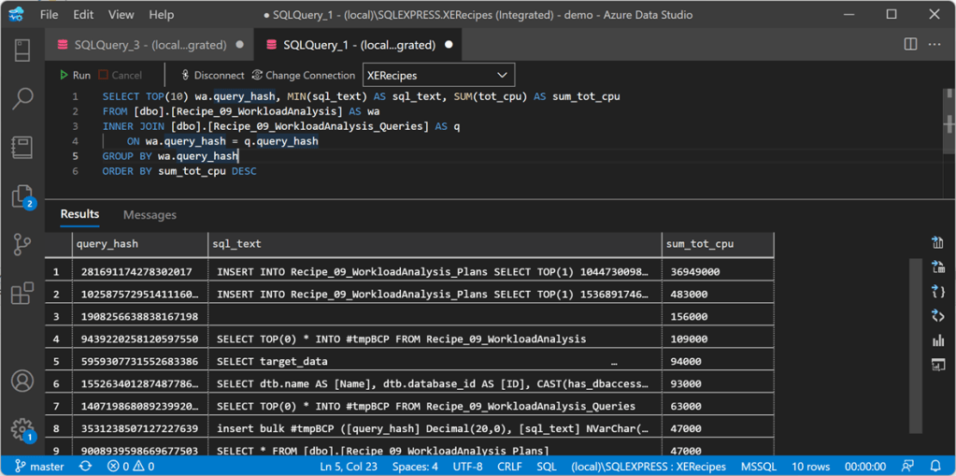956x476 pixels.
Task: Click the Accounts icon in activity bar
Action: (x=22, y=382)
